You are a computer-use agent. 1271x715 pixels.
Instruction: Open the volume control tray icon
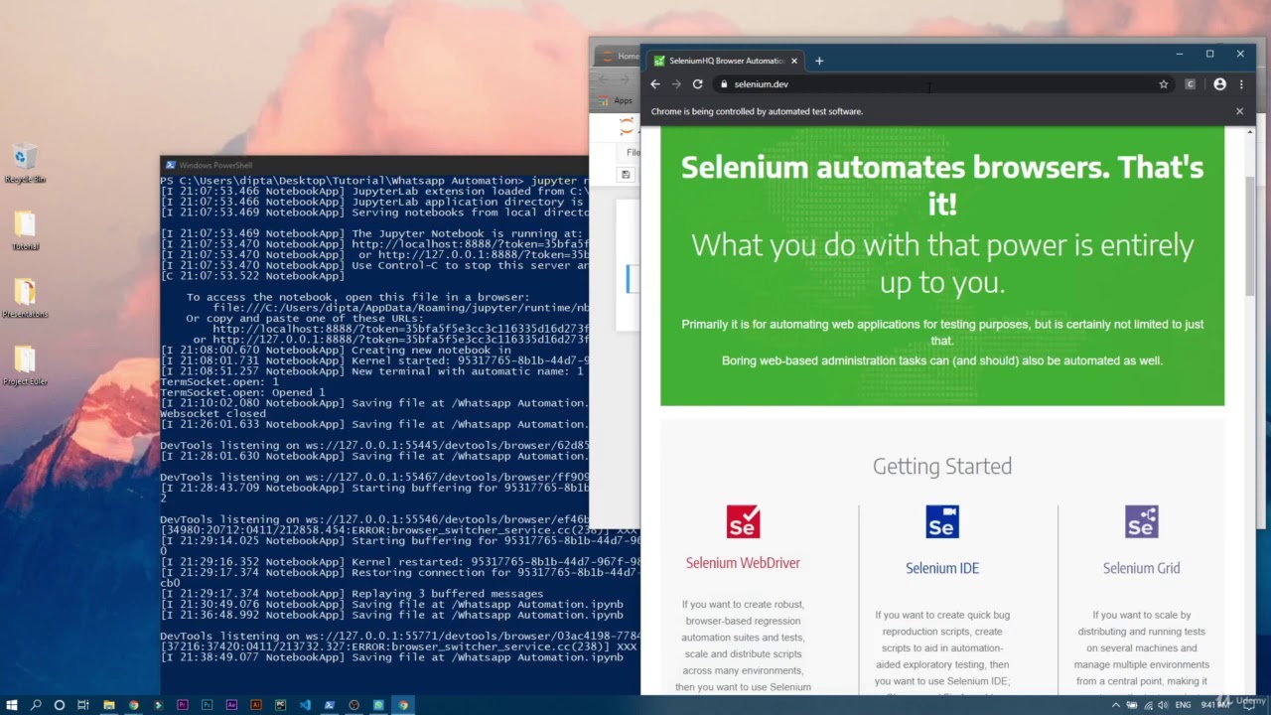tap(1162, 705)
